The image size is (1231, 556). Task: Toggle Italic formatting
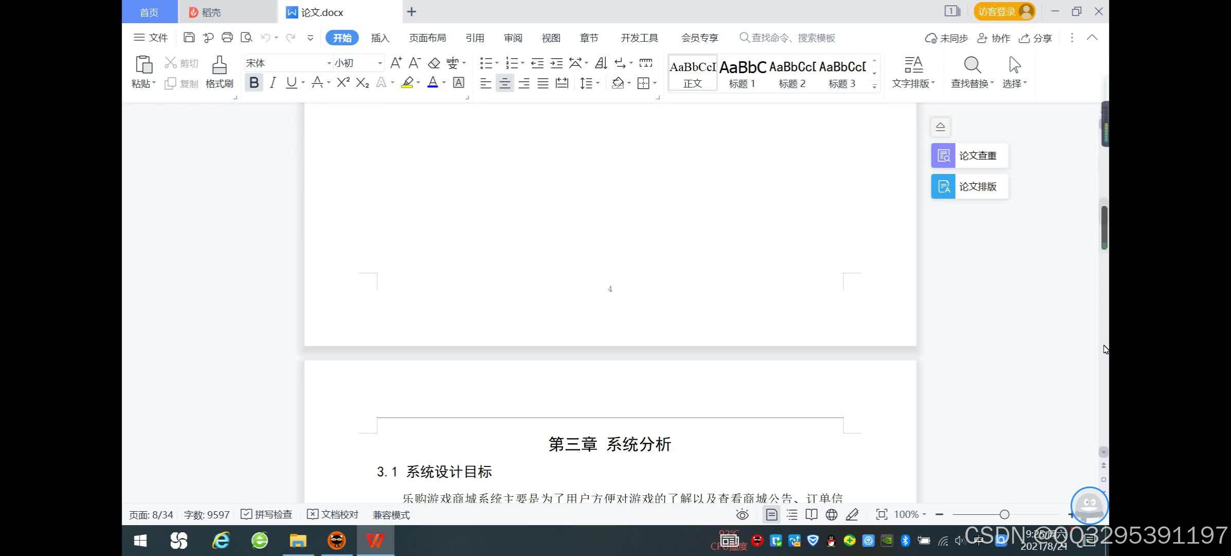point(273,82)
